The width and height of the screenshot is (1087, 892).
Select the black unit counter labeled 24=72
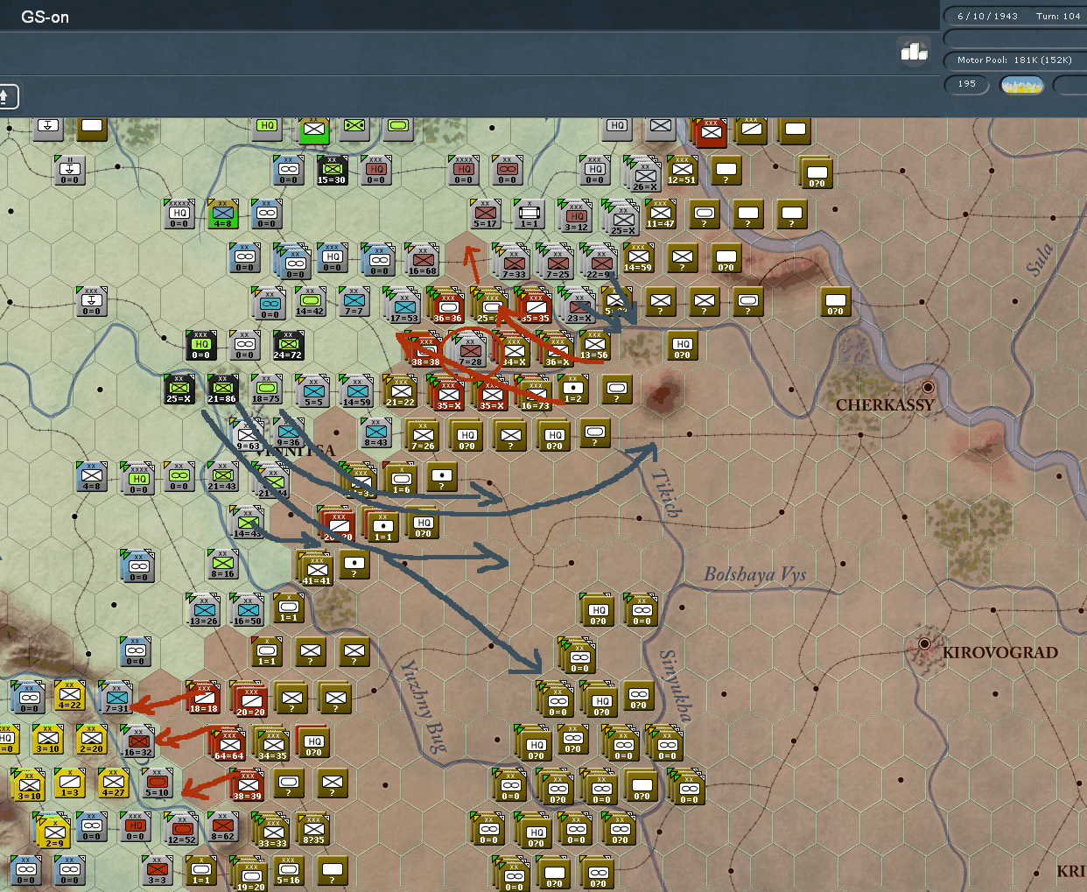tap(289, 346)
